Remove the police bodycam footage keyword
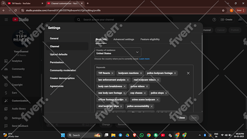Image resolution: width=247 pixels, height=139 pixels. [175, 73]
